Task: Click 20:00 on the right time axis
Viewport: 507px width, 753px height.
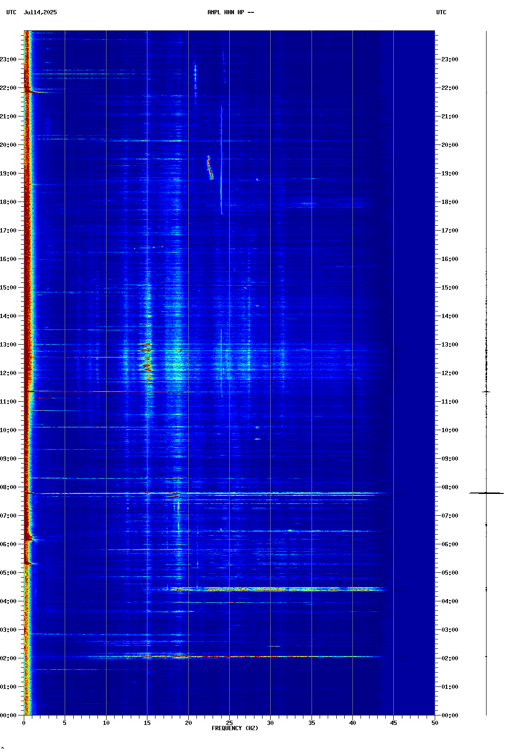Action: [450, 145]
